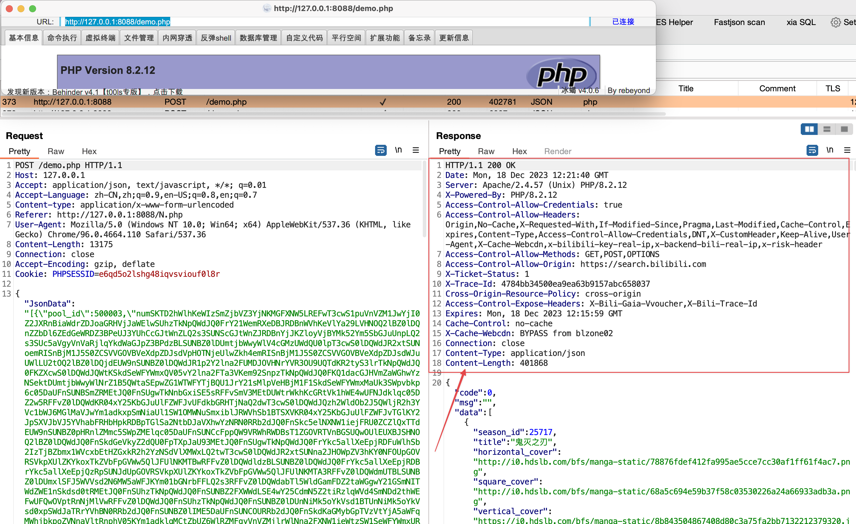Select combined single-pane layout icon
This screenshot has width=856, height=524.
844,129
